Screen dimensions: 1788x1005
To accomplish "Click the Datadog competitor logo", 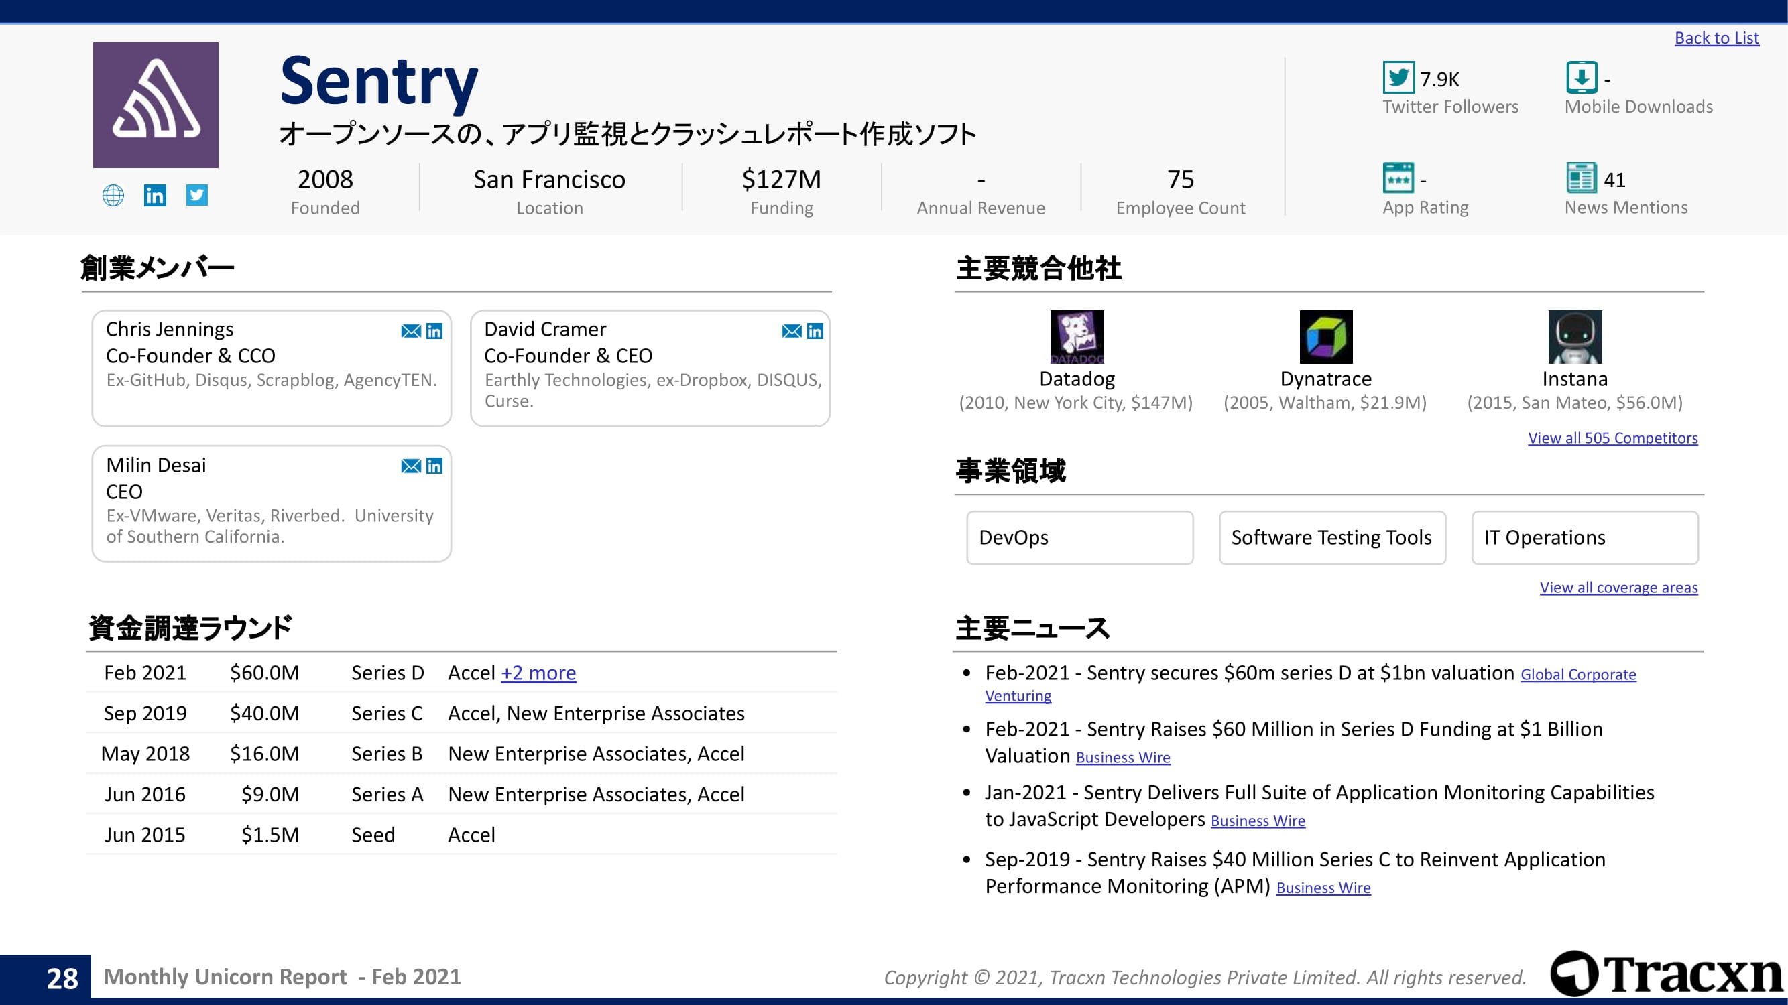I will 1077,337.
